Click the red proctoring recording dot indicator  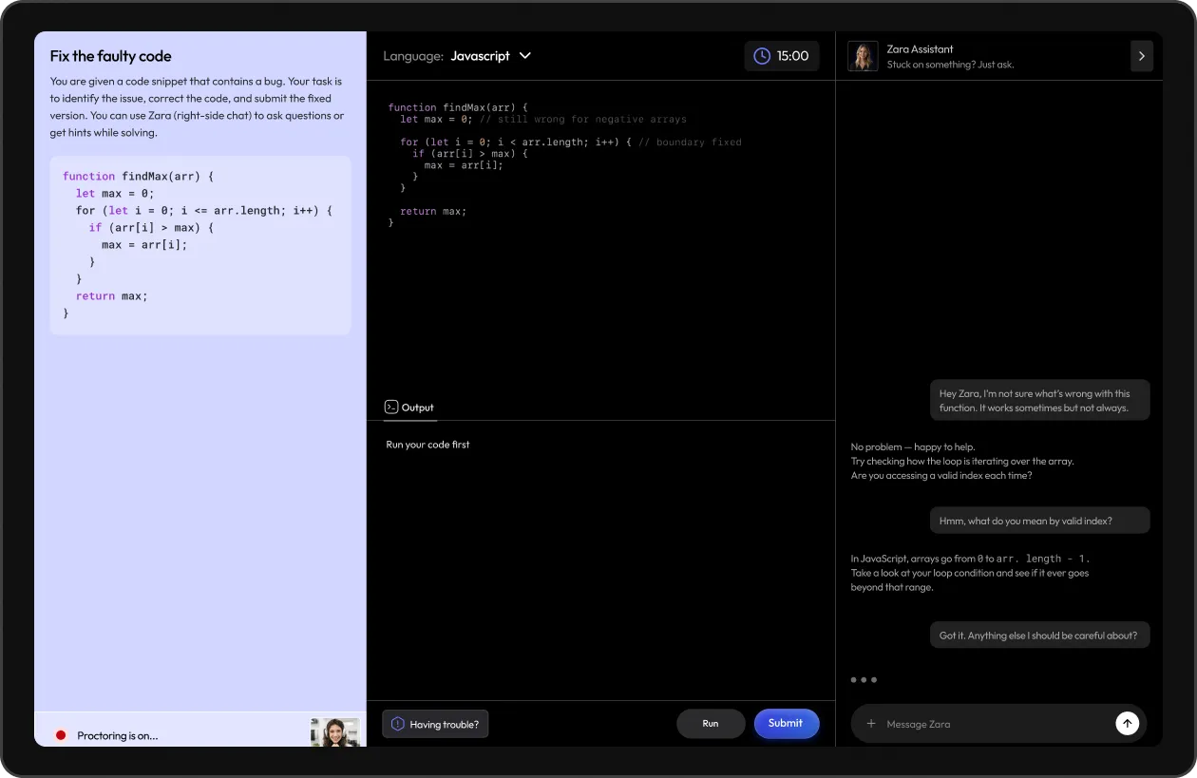[x=59, y=734]
